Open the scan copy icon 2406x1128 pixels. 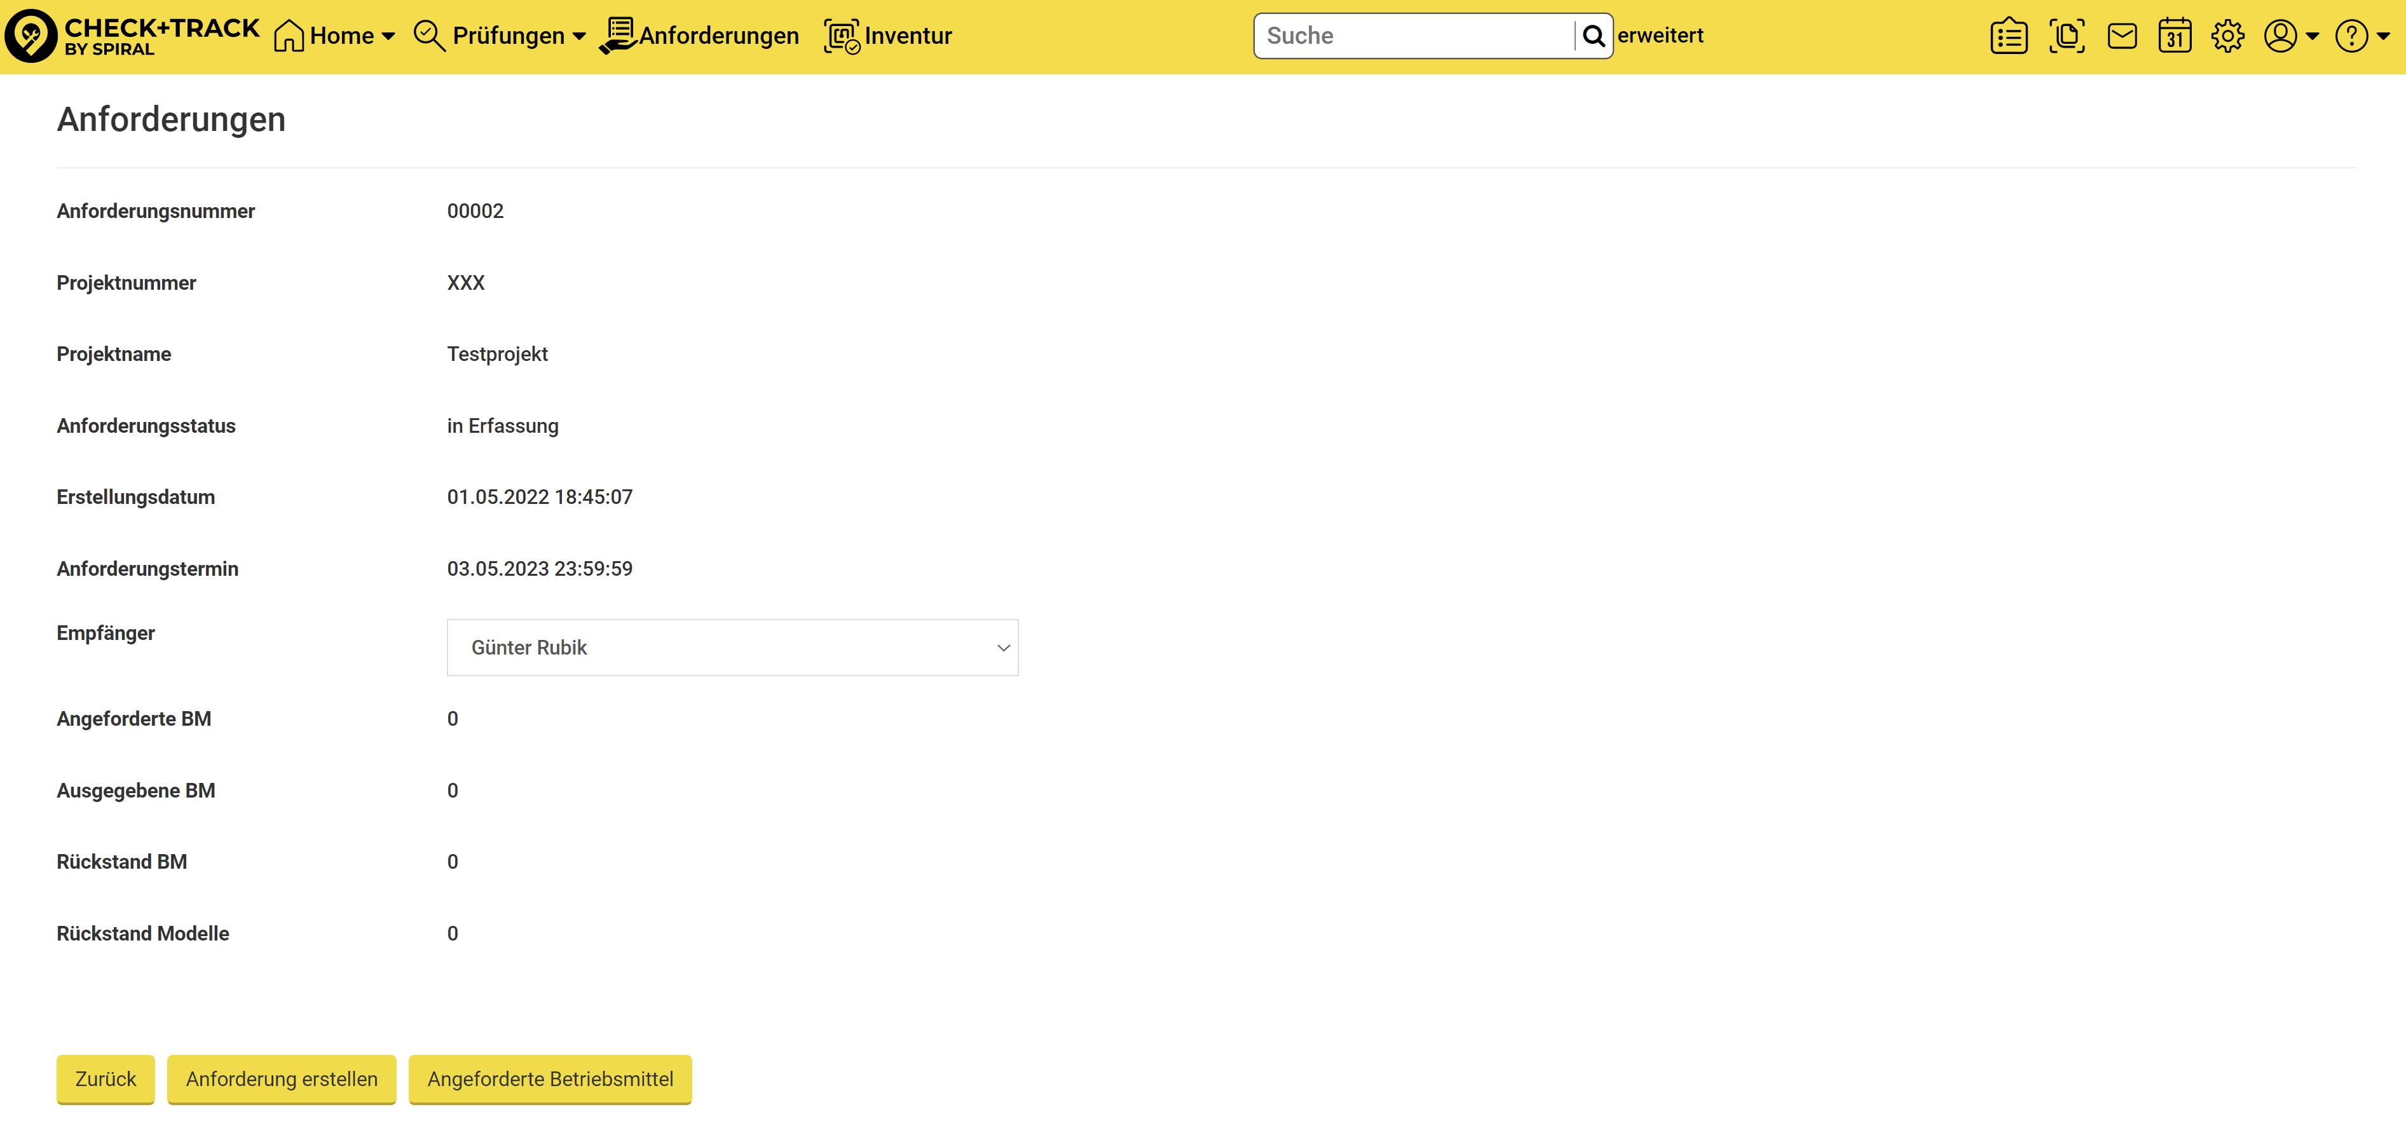[2067, 36]
